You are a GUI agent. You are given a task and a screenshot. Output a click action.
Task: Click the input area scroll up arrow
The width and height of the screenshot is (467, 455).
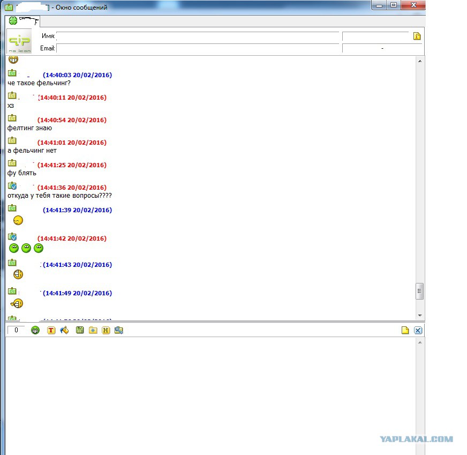point(420,342)
